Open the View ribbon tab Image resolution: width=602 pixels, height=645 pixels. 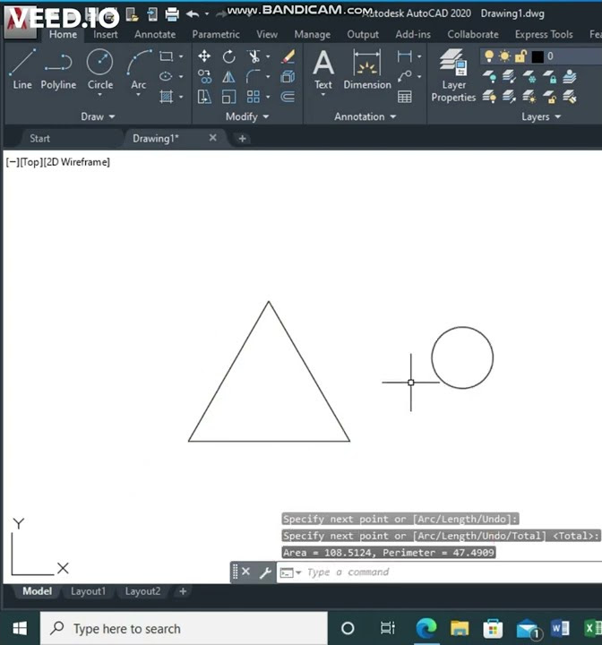click(x=267, y=35)
